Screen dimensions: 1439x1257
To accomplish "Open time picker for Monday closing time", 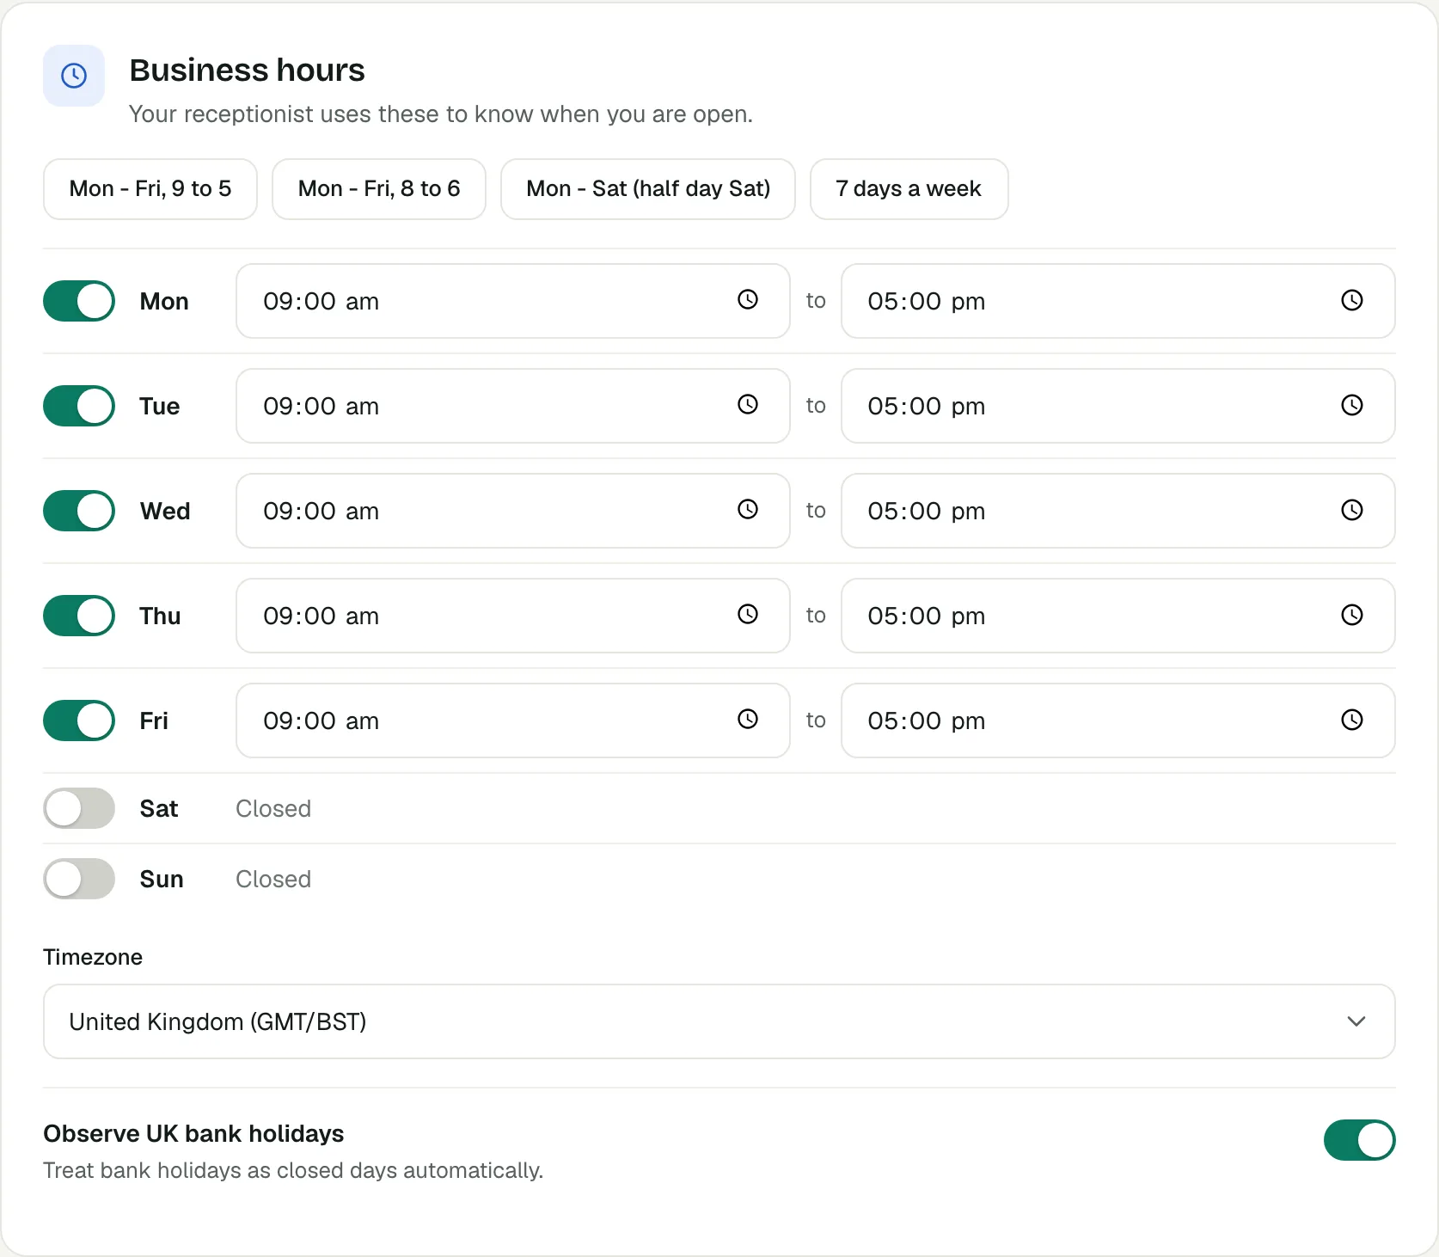I will pos(1352,300).
